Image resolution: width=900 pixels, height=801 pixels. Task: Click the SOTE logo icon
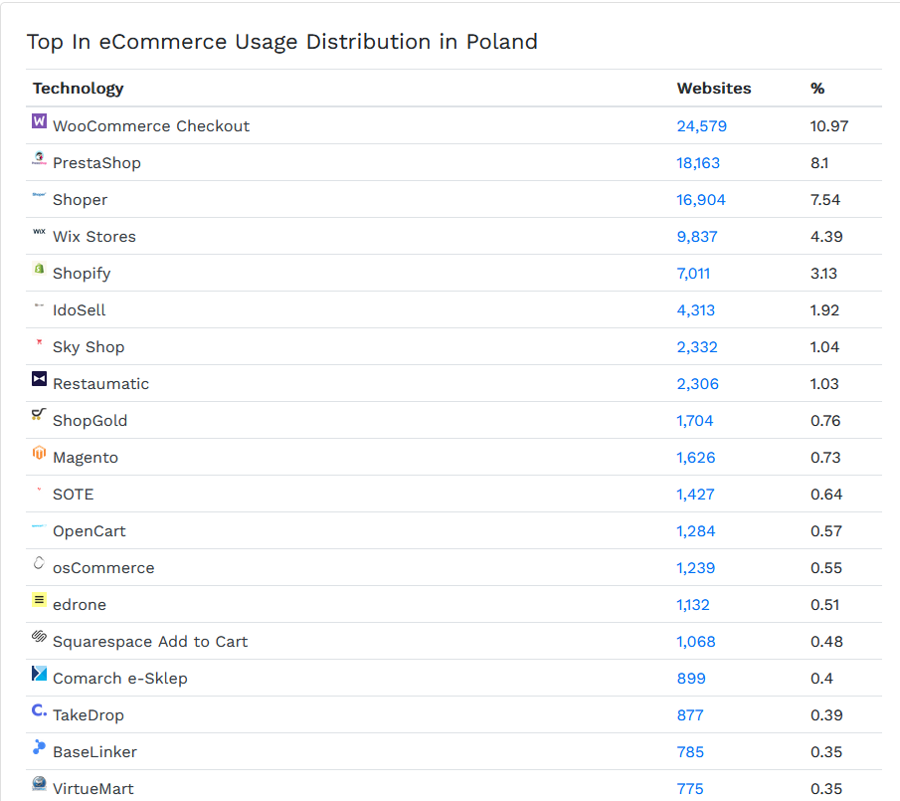[39, 490]
